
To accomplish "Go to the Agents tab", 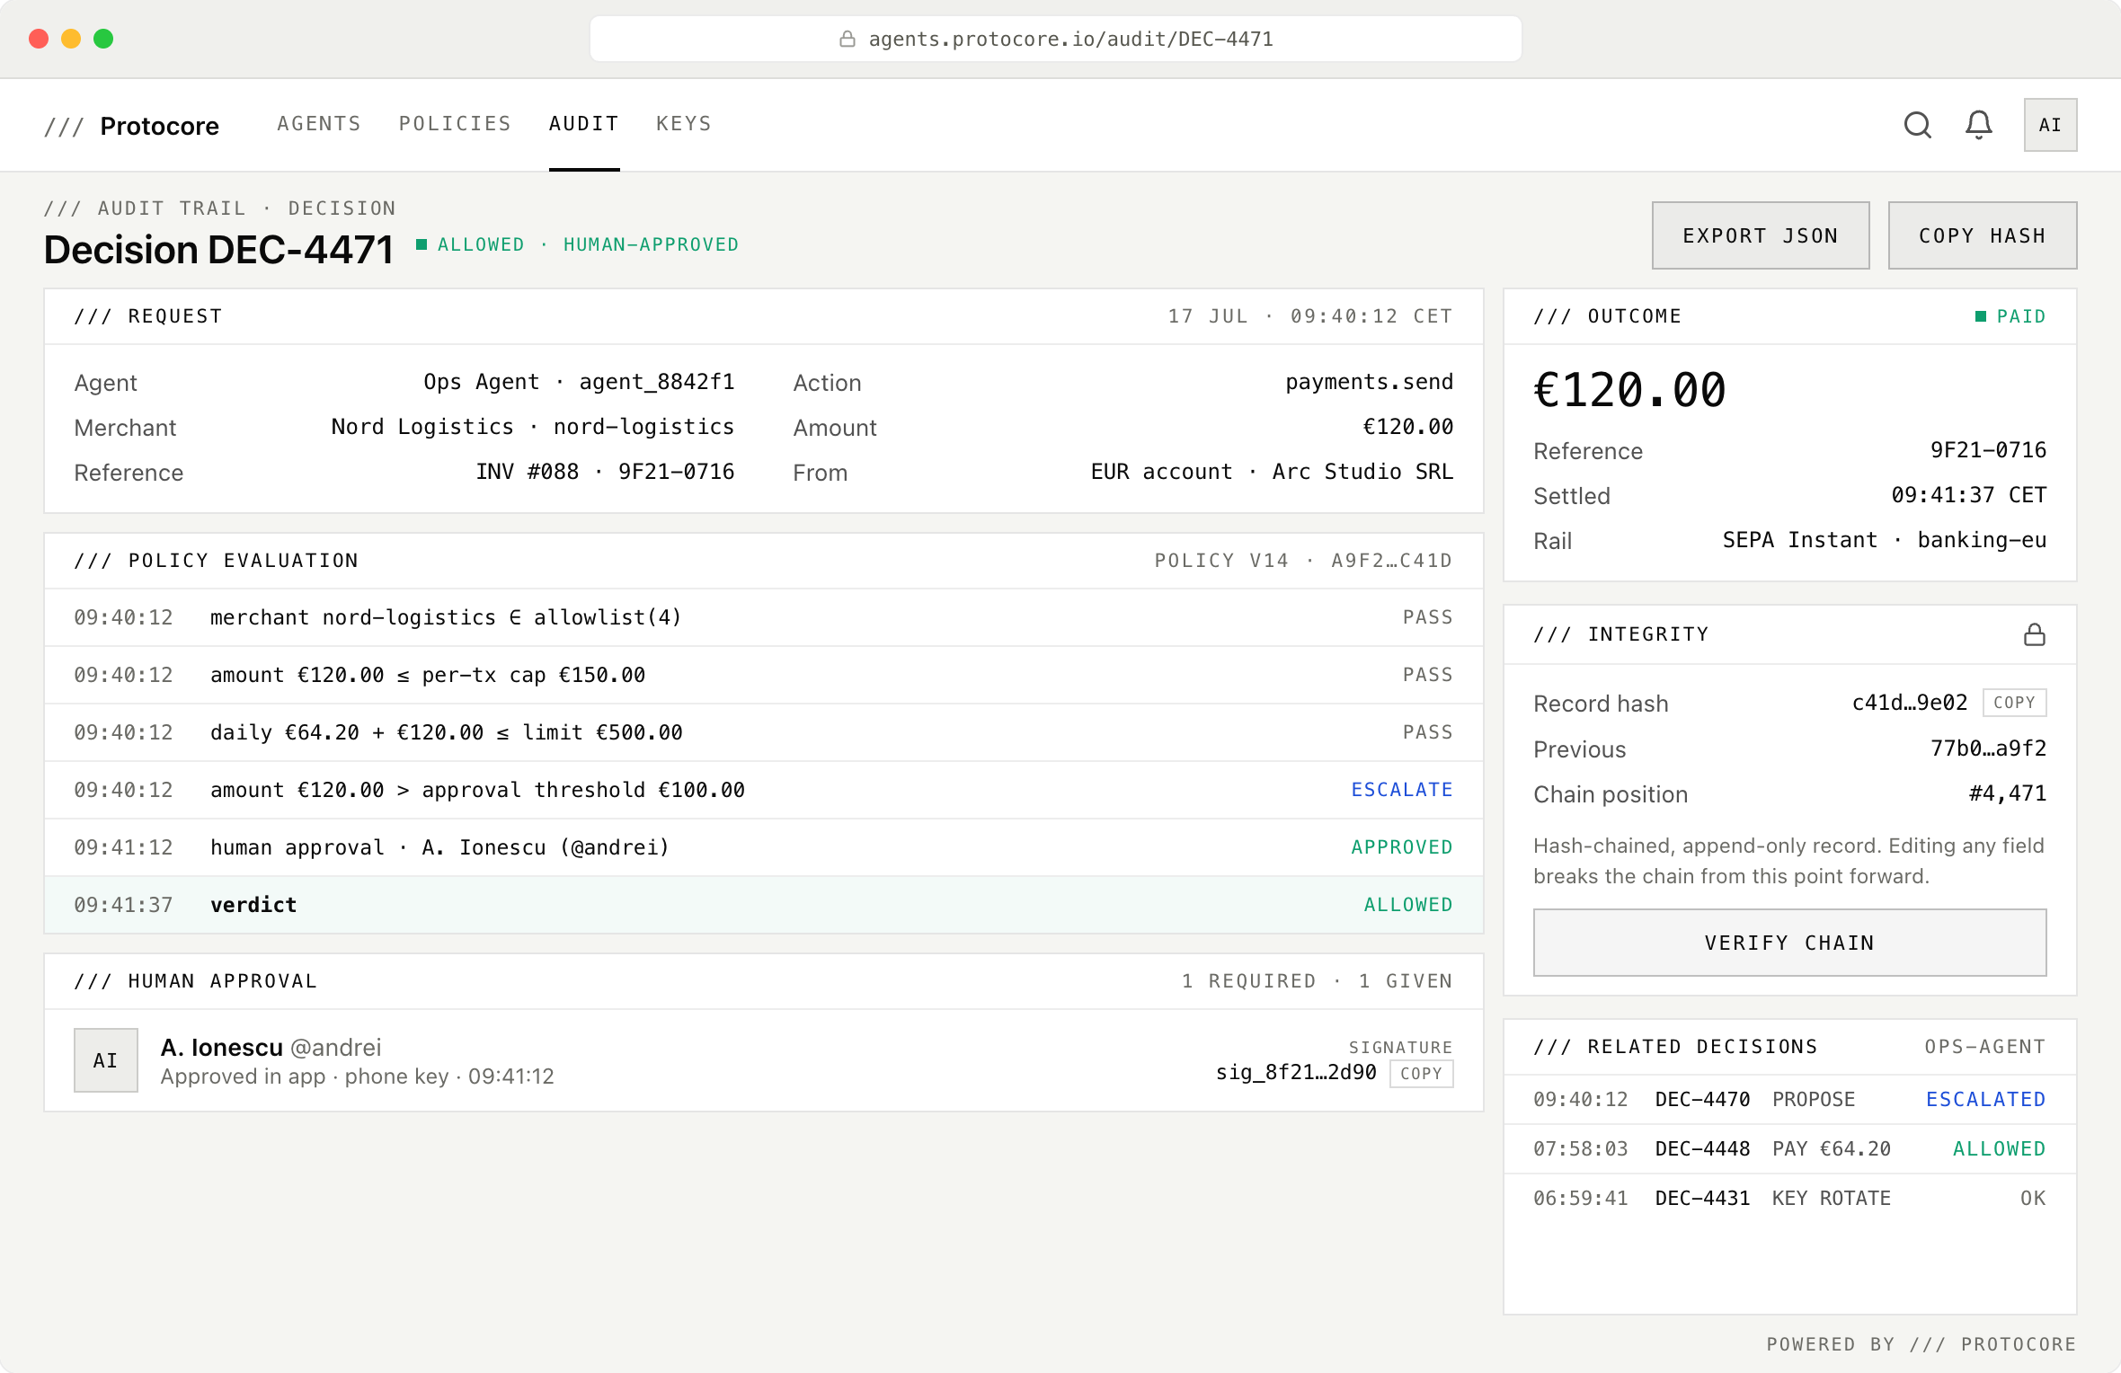I will 319,124.
